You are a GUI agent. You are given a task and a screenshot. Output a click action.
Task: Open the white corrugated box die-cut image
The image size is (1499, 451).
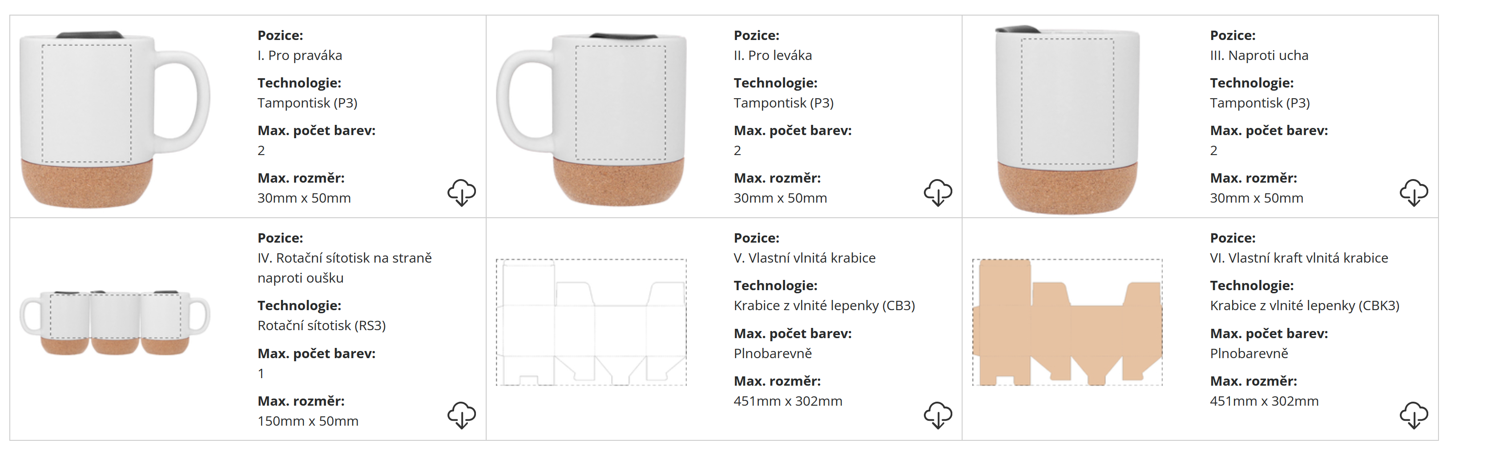pyautogui.click(x=591, y=322)
